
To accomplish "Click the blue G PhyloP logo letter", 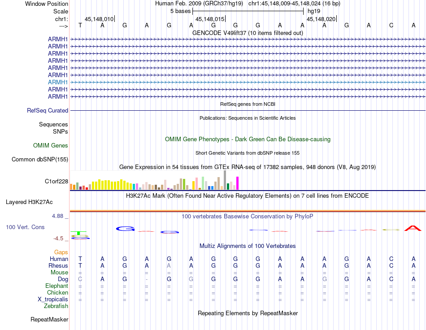I will pos(125,229).
